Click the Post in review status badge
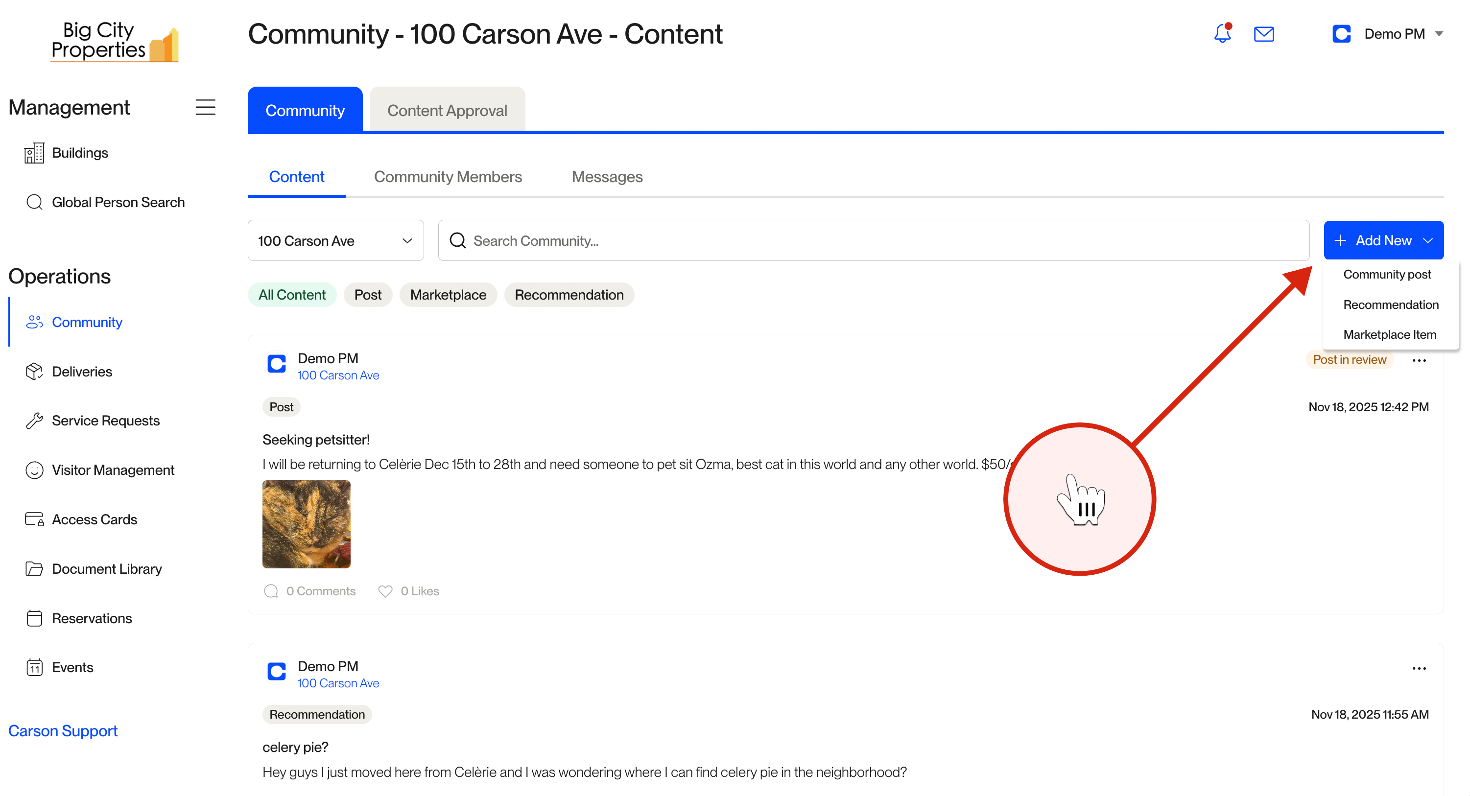The image size is (1470, 796). [1349, 359]
